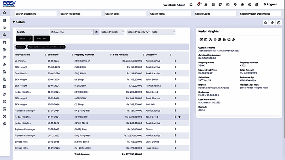
Task: Select the SKY Height (9) Shop row
Action: coord(102,79)
